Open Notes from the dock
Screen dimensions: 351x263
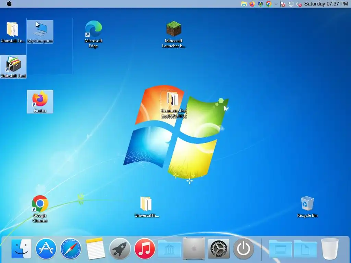pos(95,249)
